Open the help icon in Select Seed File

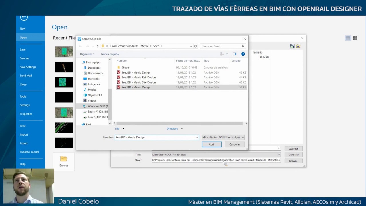click(243, 54)
